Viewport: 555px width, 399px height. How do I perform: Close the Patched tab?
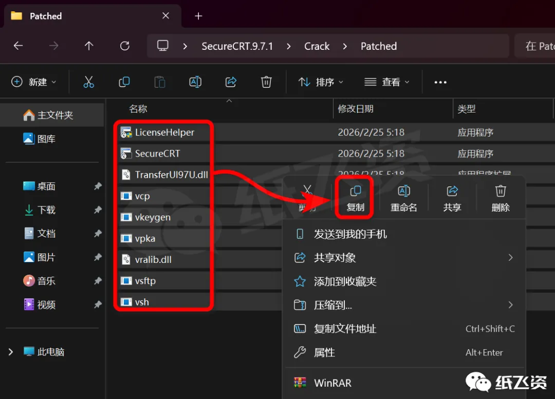coord(165,15)
